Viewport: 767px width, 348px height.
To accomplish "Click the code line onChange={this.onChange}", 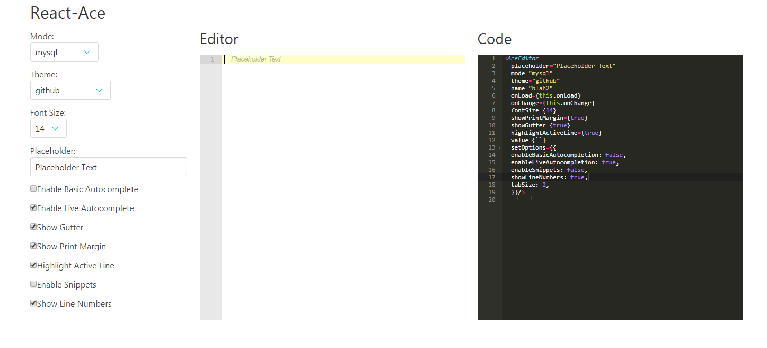I will pyautogui.click(x=553, y=103).
